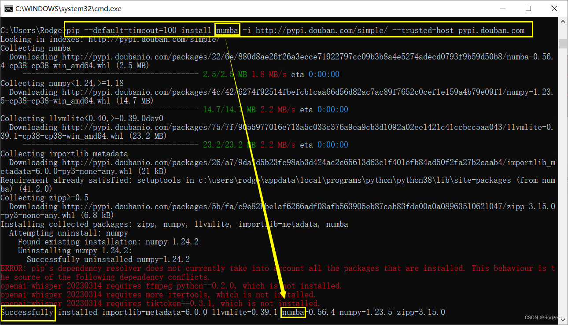
Task: Click the 'ERROR: pip's dependency resolver' line
Action: (x=278, y=268)
